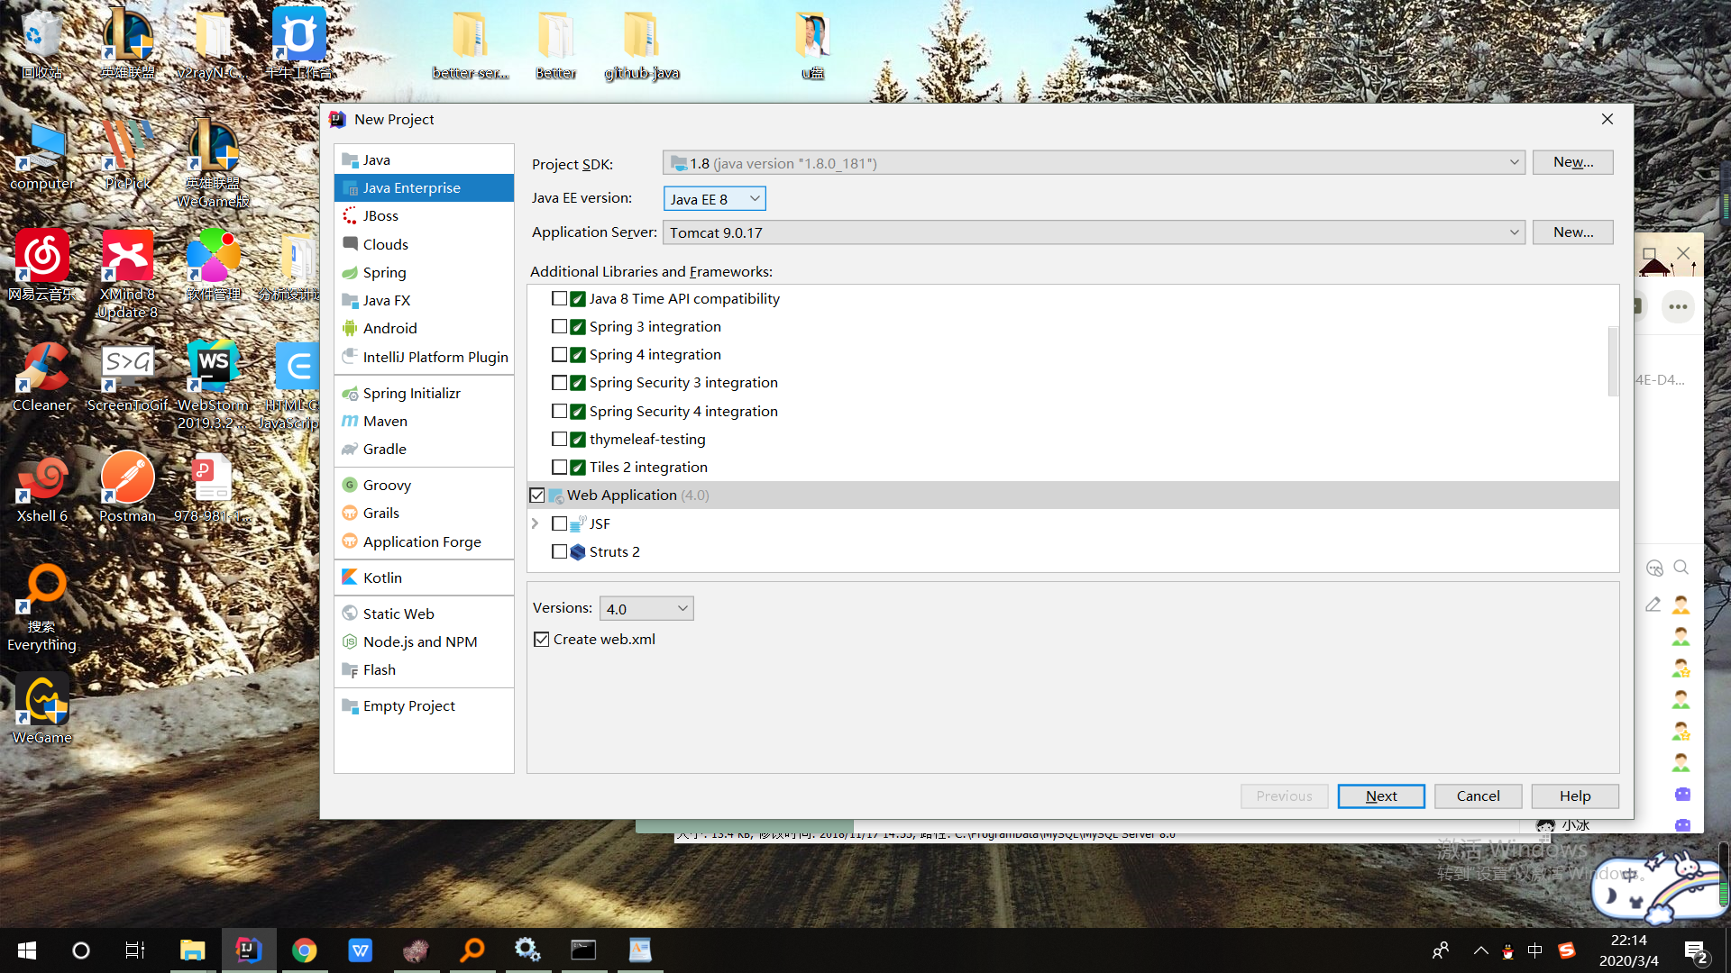Click New... beside Project SDK
The height and width of the screenshot is (973, 1731).
1573,162
